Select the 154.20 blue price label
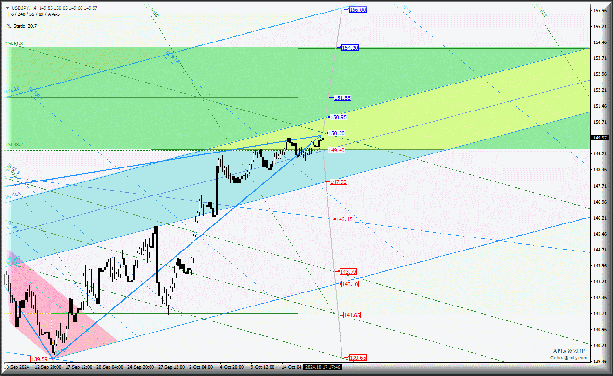The height and width of the screenshot is (376, 613). 350,48
